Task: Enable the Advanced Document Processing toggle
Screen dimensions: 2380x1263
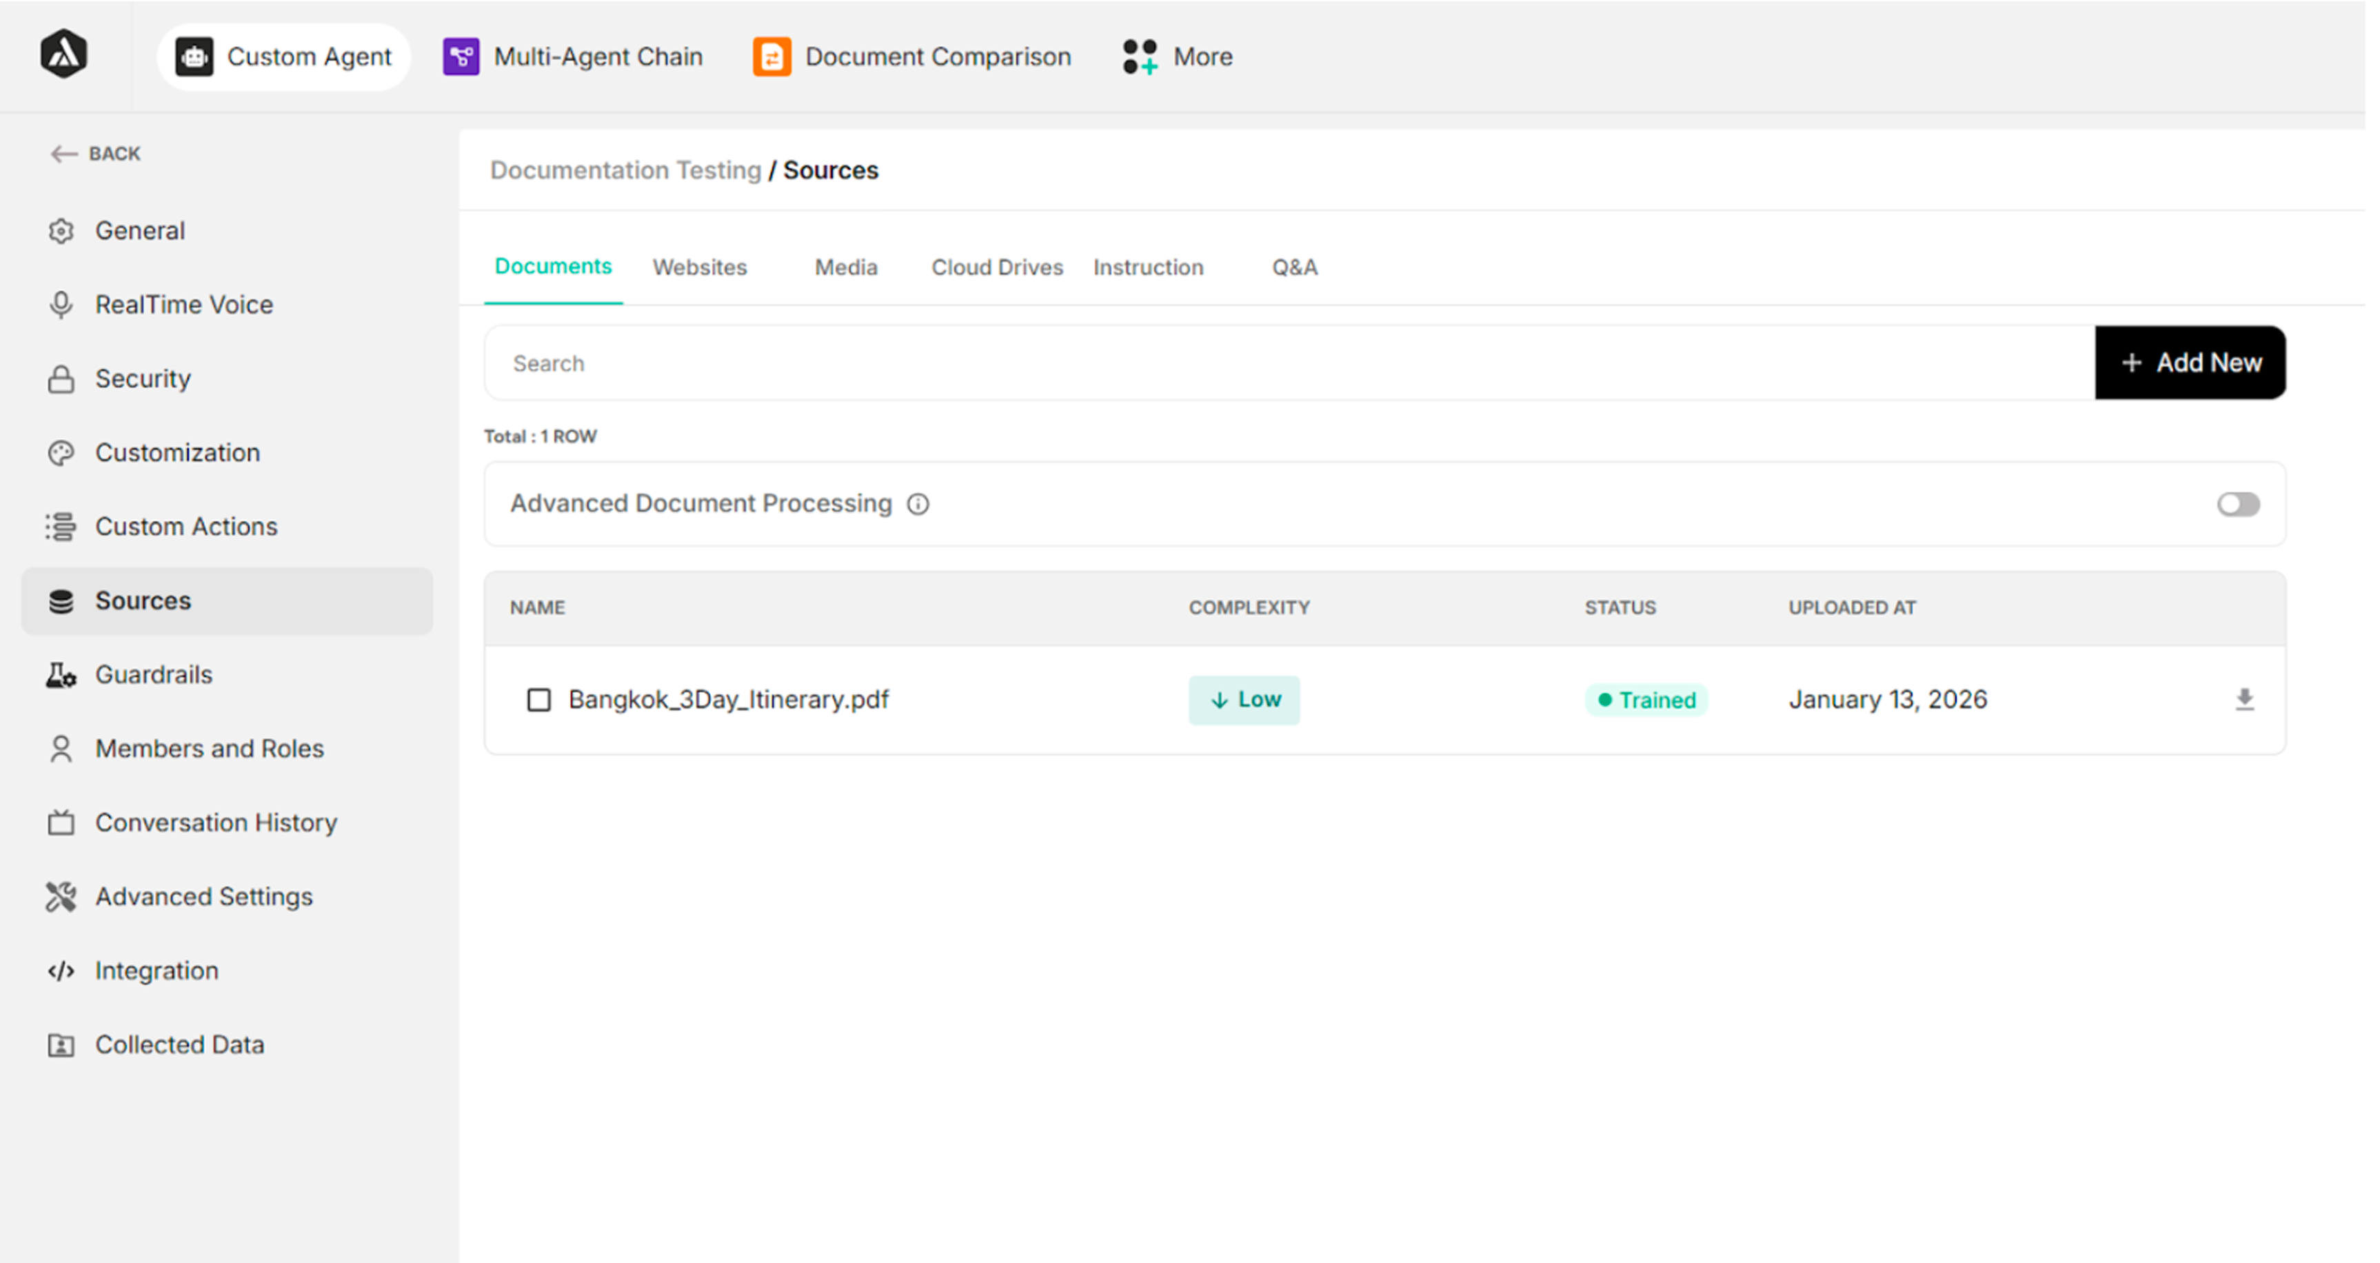Action: pyautogui.click(x=2238, y=503)
